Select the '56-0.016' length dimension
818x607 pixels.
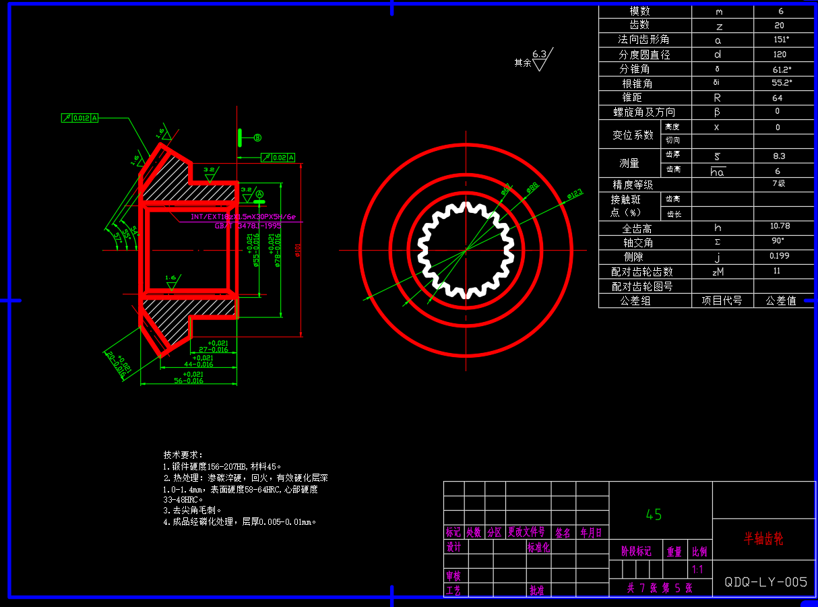click(188, 378)
